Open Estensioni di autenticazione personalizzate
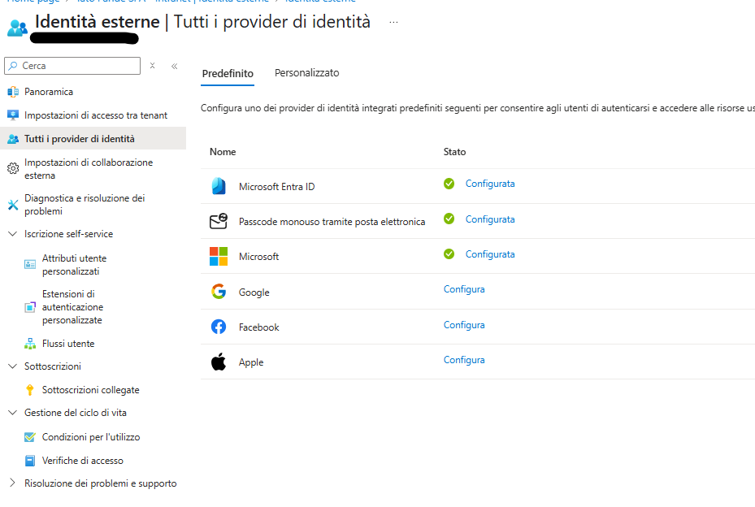Image resolution: width=755 pixels, height=507 pixels. click(x=72, y=306)
